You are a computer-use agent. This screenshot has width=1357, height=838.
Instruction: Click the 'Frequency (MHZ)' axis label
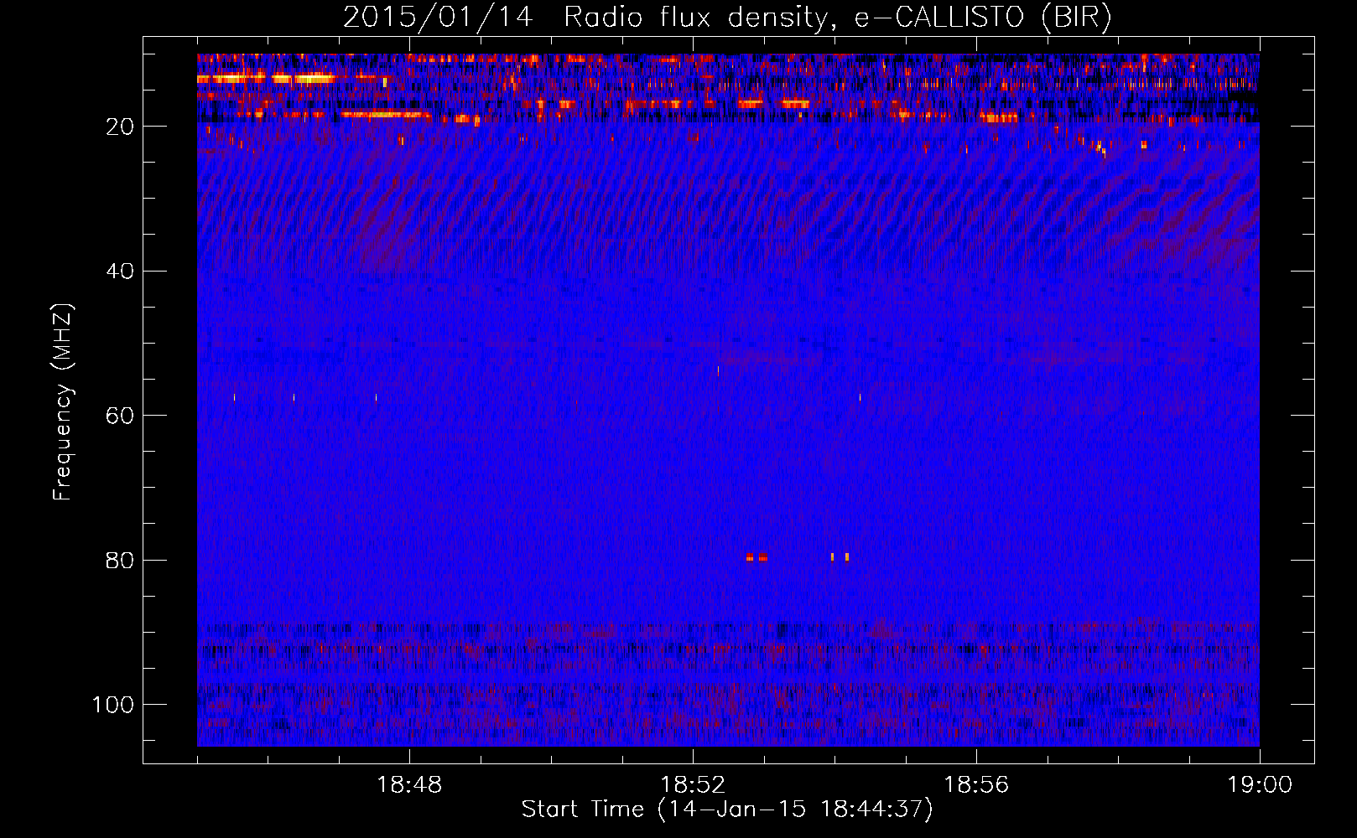click(x=63, y=402)
